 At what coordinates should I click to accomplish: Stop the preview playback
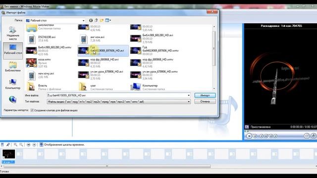255,136
